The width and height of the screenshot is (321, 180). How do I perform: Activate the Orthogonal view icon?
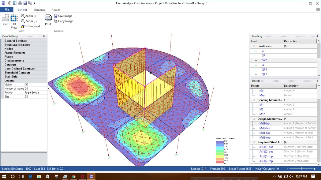(30, 26)
